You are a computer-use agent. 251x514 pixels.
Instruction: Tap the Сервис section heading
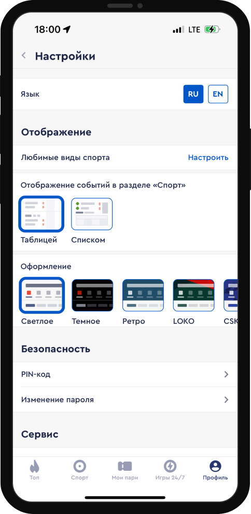[40, 434]
